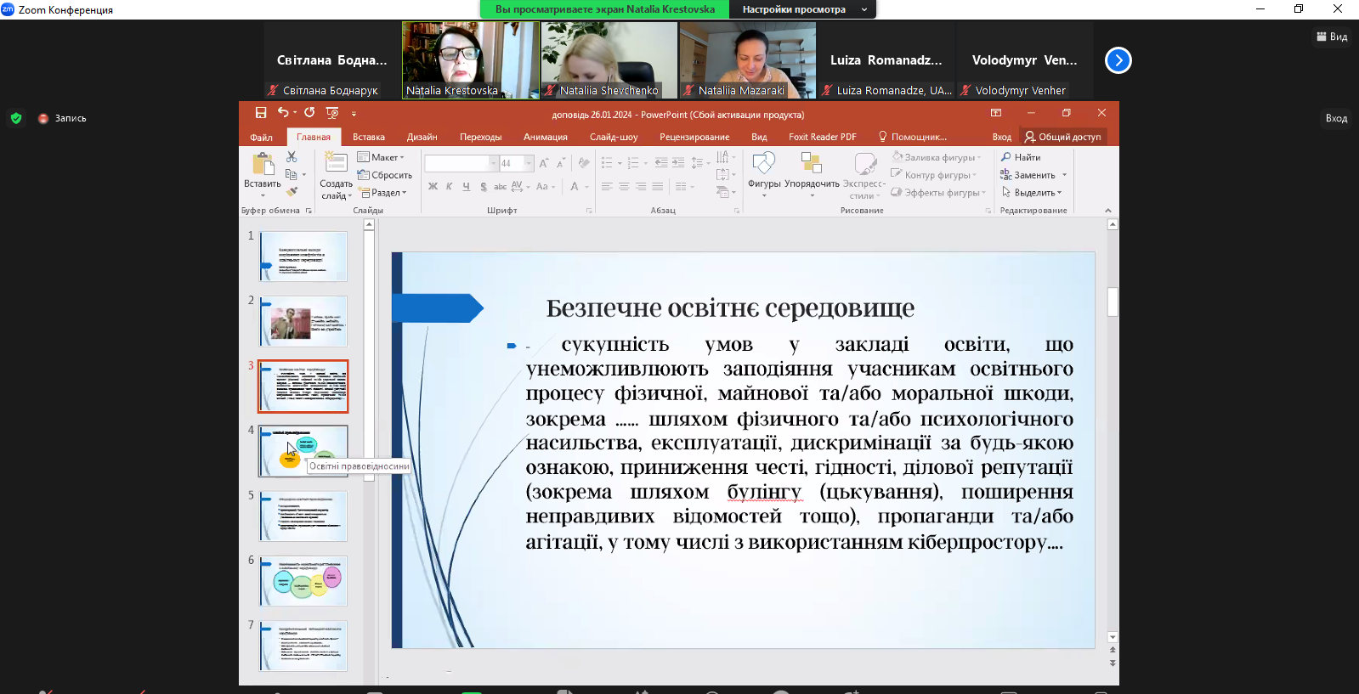The image size is (1359, 694).
Task: Click the Помощник tell-me box
Action: (x=913, y=137)
